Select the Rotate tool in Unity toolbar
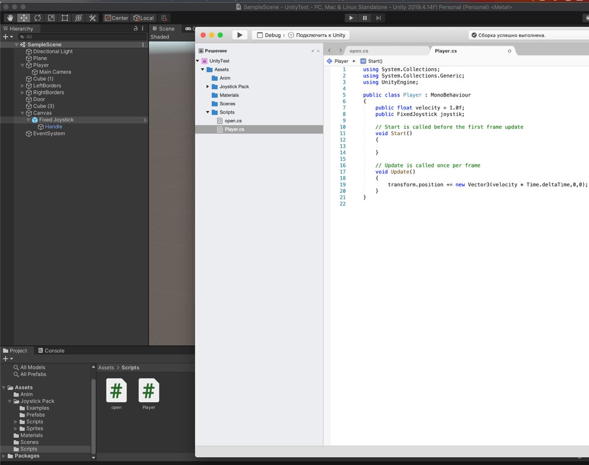The width and height of the screenshot is (589, 465). [37, 18]
